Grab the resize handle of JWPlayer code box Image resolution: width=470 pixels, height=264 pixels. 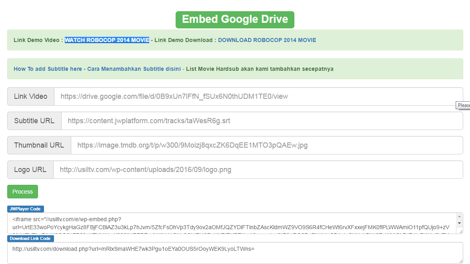tap(461, 231)
